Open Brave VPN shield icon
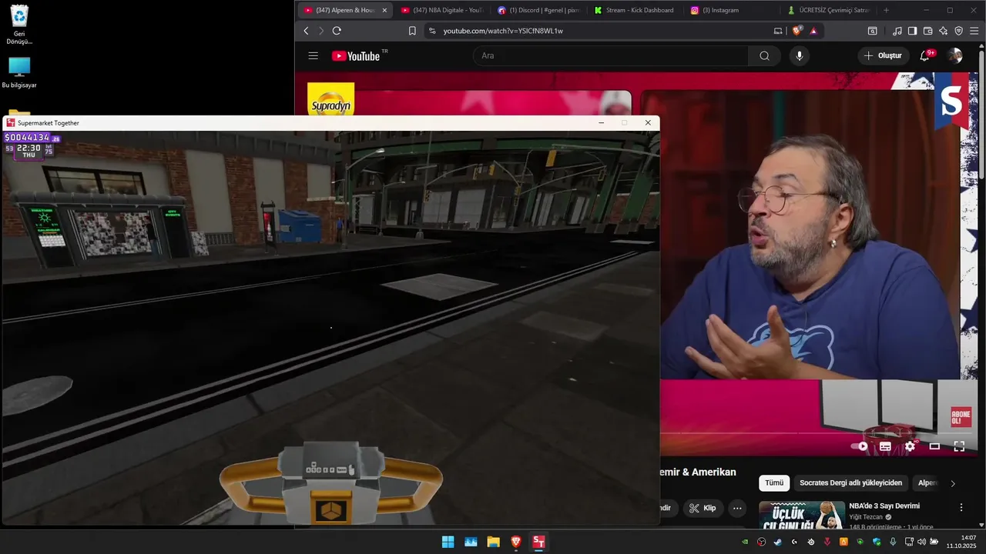The height and width of the screenshot is (554, 986). pyautogui.click(x=958, y=31)
